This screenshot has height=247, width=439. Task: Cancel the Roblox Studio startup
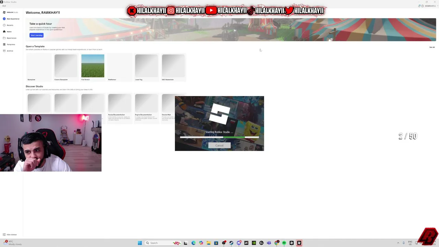pos(219,145)
